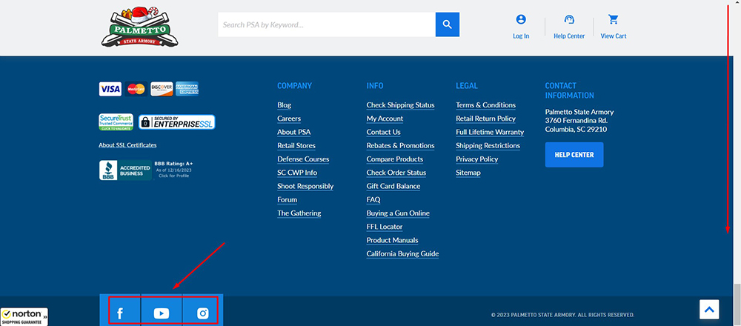Screen dimensions: 741x326
Task: Open Help Center headset icon
Action: tap(569, 20)
